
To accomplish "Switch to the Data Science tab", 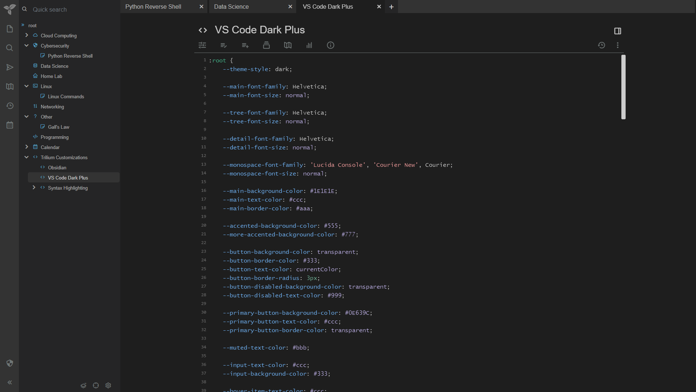I will point(231,7).
